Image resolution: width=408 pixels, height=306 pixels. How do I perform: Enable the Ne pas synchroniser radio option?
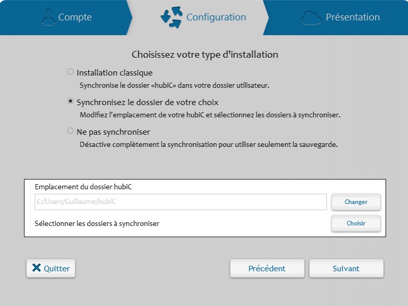[x=70, y=131]
